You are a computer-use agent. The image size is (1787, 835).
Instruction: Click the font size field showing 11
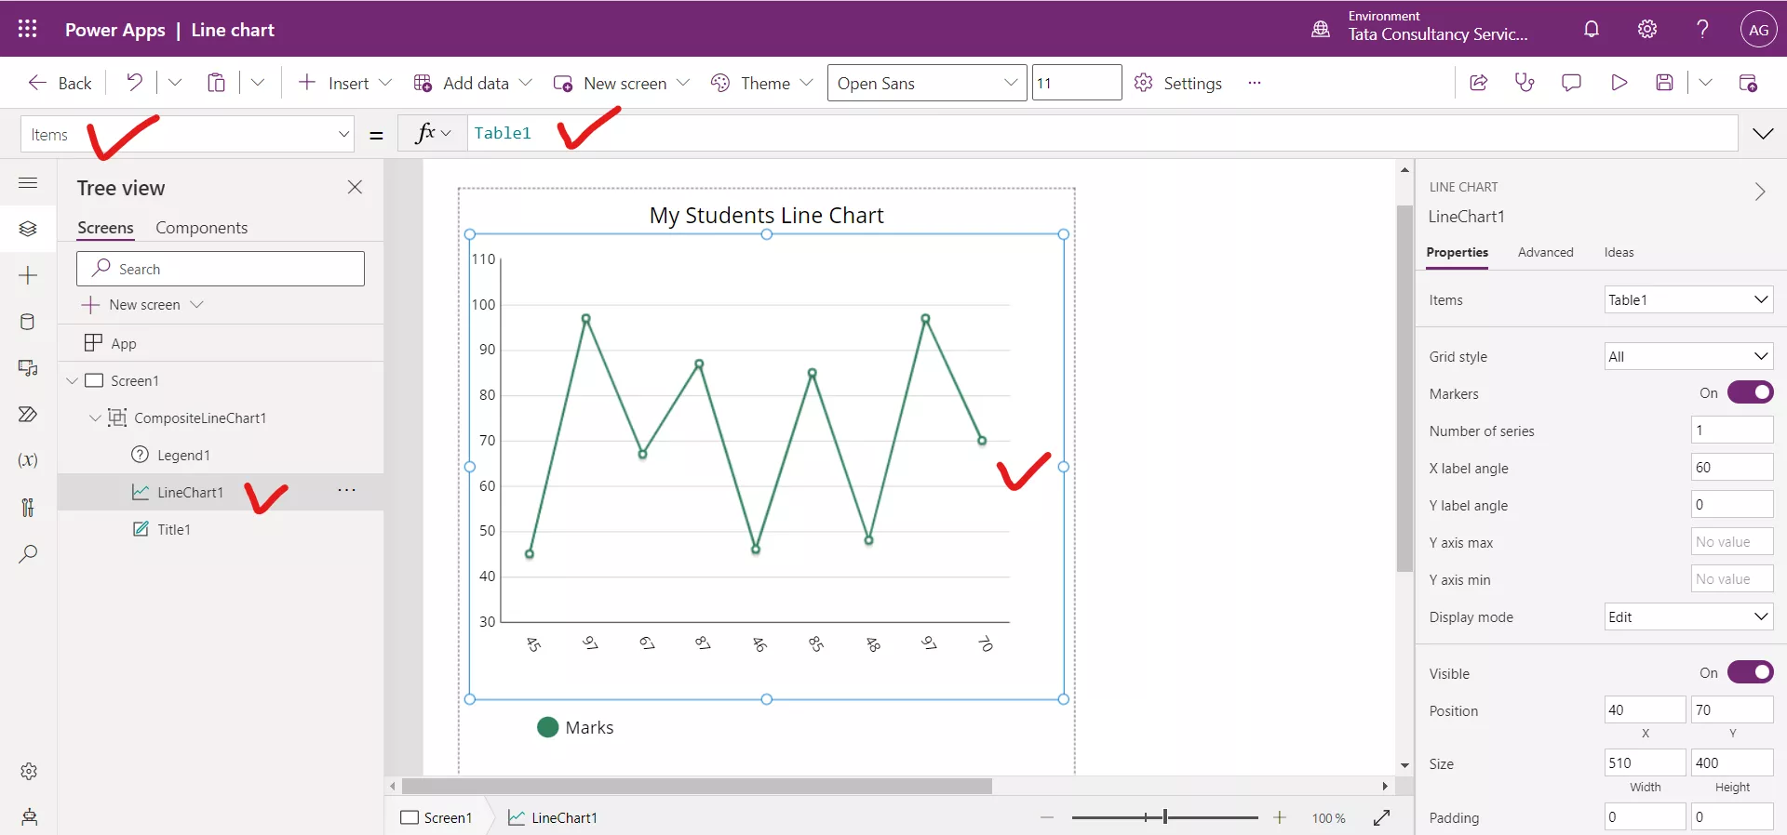coord(1077,83)
